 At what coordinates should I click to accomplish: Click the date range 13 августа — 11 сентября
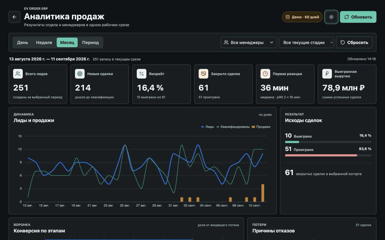pos(49,59)
